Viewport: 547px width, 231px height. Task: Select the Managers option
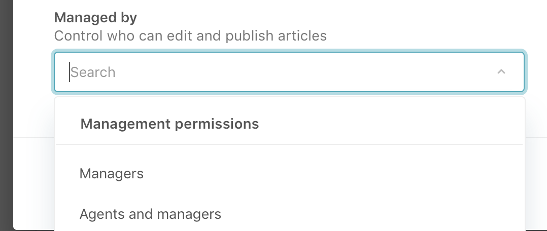(112, 174)
